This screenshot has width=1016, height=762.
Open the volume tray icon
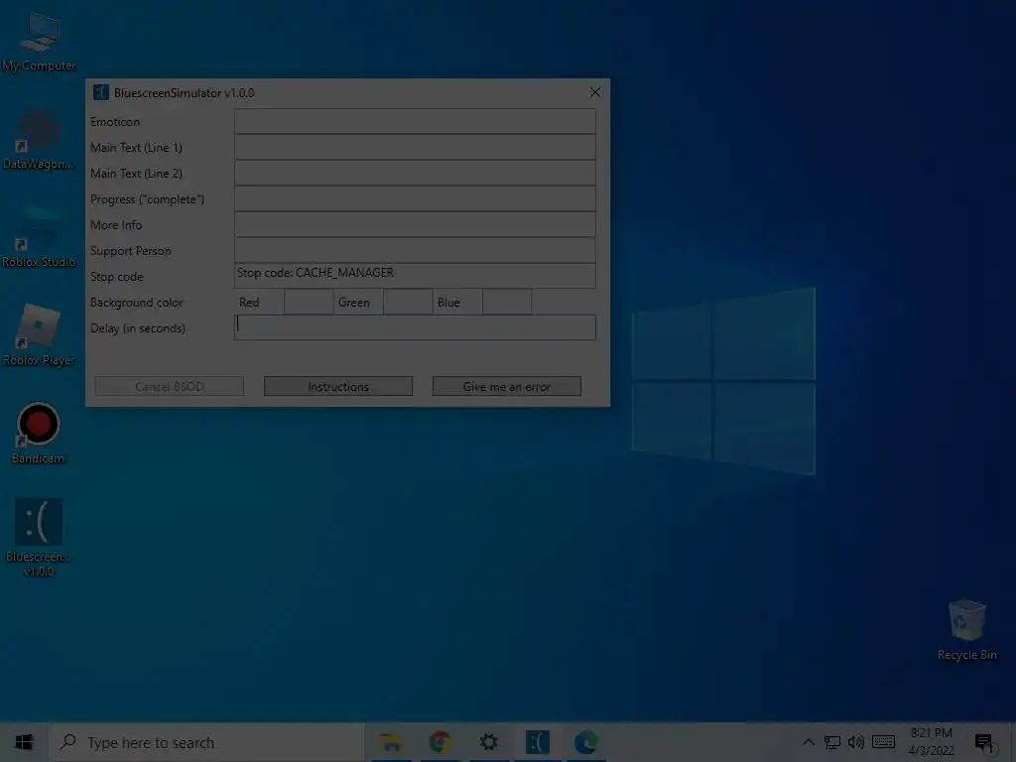tap(856, 742)
